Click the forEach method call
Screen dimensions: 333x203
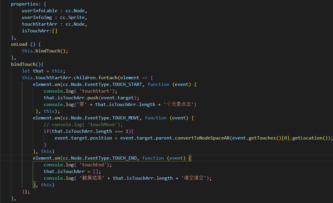(x=108, y=78)
